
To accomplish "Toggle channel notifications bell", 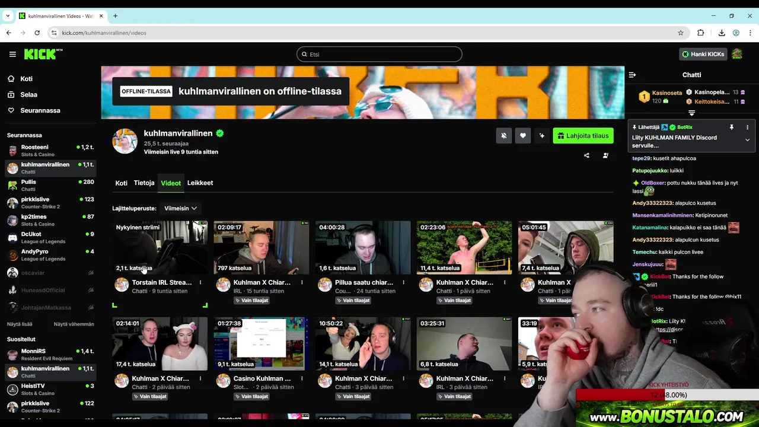I will pos(503,136).
